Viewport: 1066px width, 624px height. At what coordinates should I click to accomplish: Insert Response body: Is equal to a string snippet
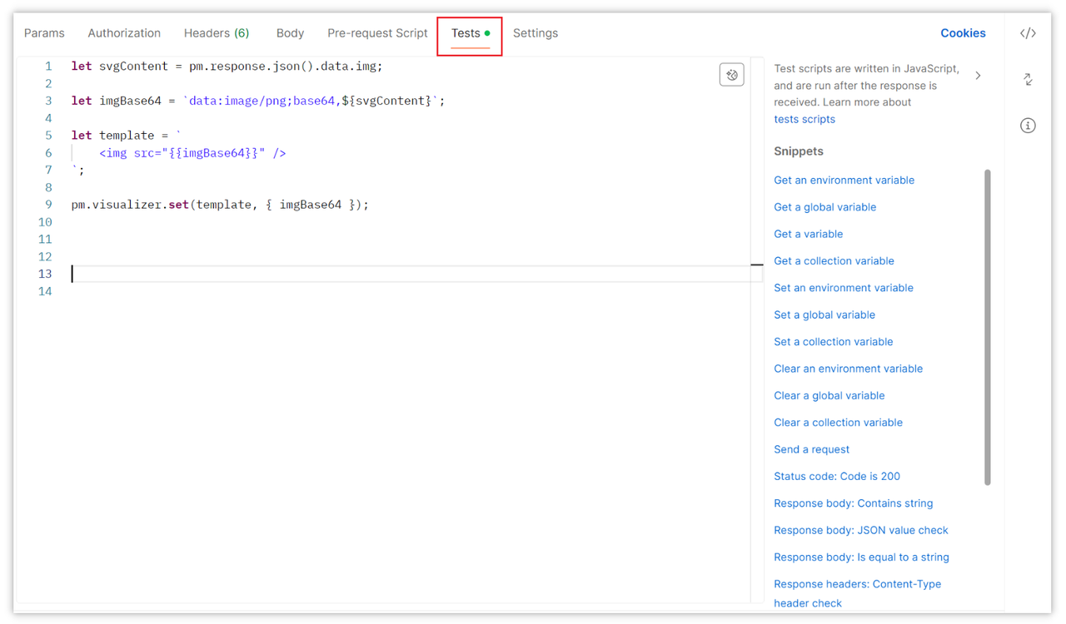[861, 557]
